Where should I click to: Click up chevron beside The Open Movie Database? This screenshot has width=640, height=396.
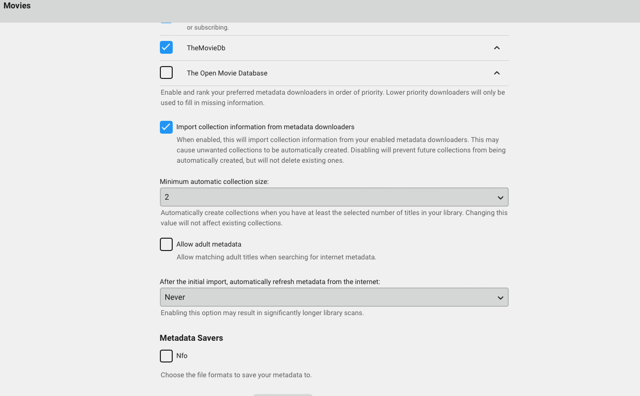(x=497, y=73)
